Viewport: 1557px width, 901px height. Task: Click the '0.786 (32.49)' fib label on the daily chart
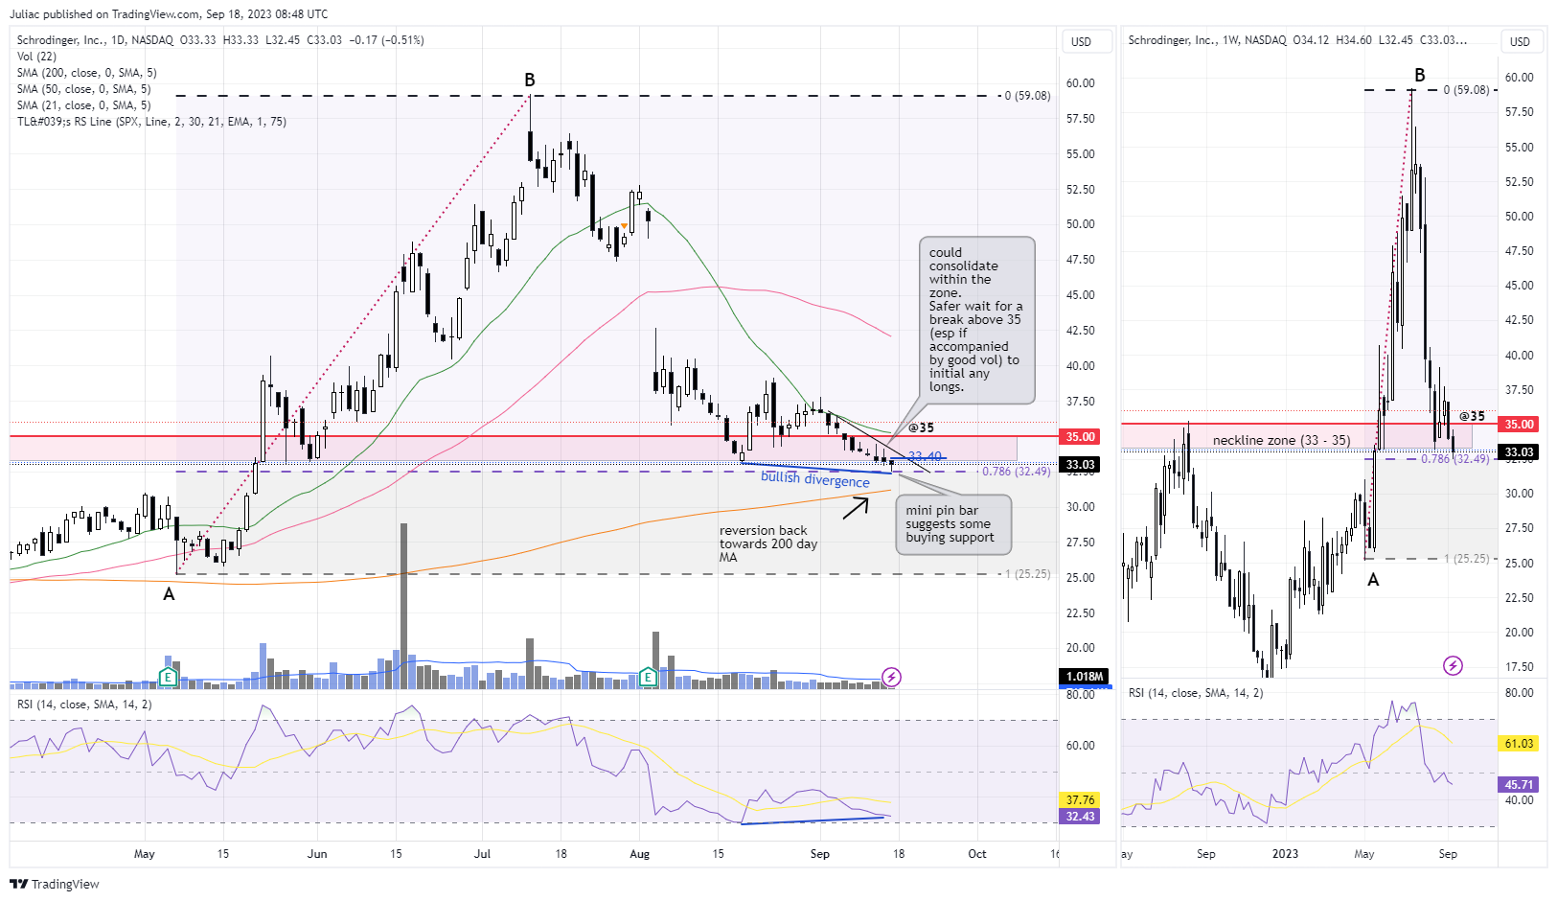1016,472
